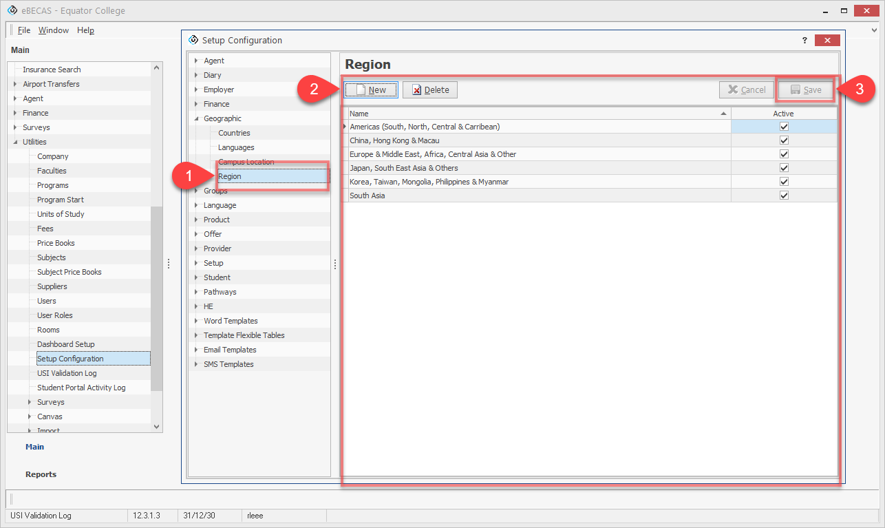Image resolution: width=885 pixels, height=528 pixels.
Task: Open Reports section in the left panel
Action: tap(41, 474)
